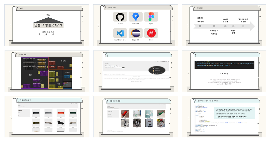The height and width of the screenshot is (142, 271).
Task: Select the SourceTree icon
Action: click(135, 17)
